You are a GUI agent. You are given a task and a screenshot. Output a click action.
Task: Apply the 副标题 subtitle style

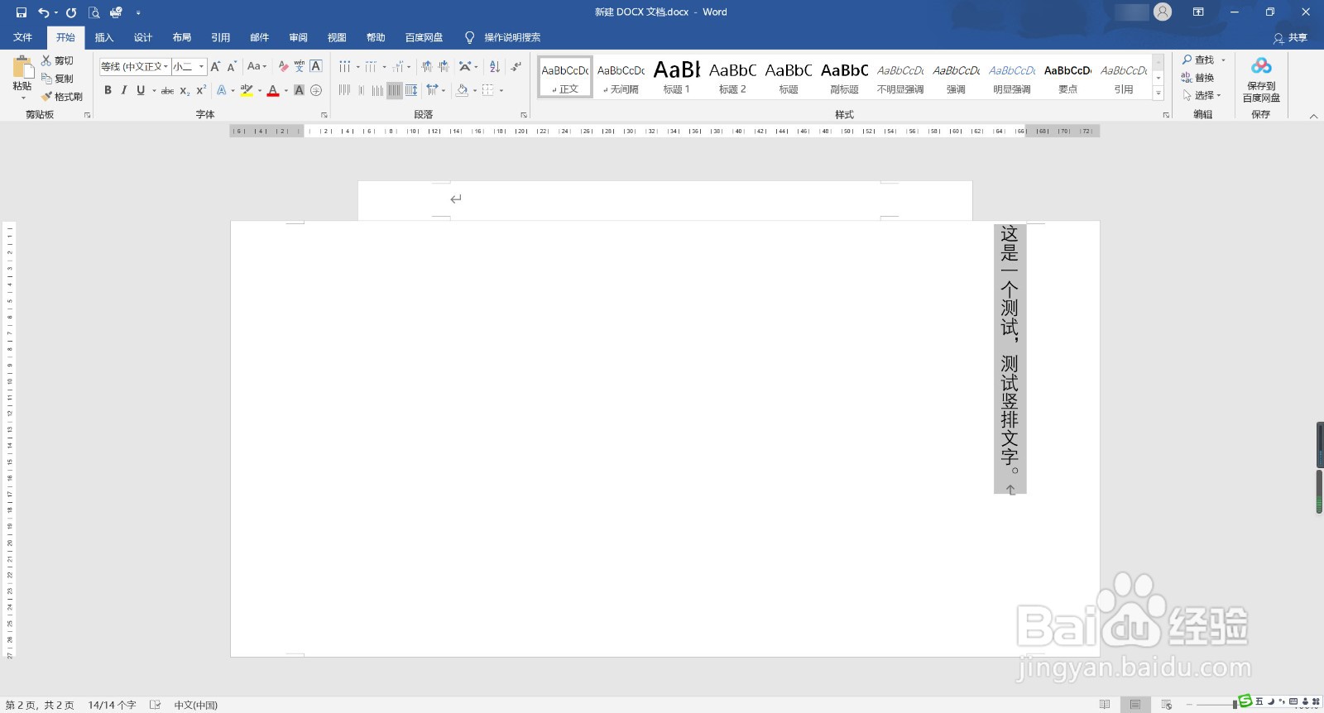[x=844, y=77]
